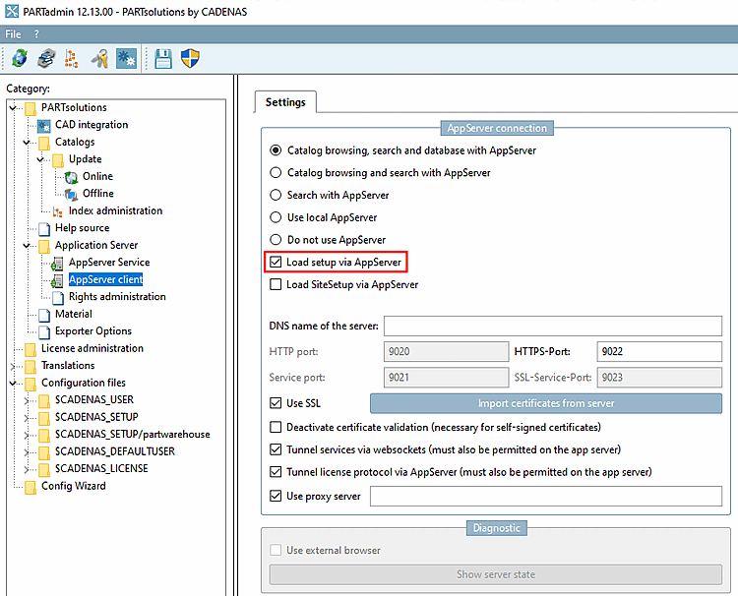738x596 pixels.
Task: Toggle Tunnel license protocol via AppServer checkbox
Action: [276, 472]
